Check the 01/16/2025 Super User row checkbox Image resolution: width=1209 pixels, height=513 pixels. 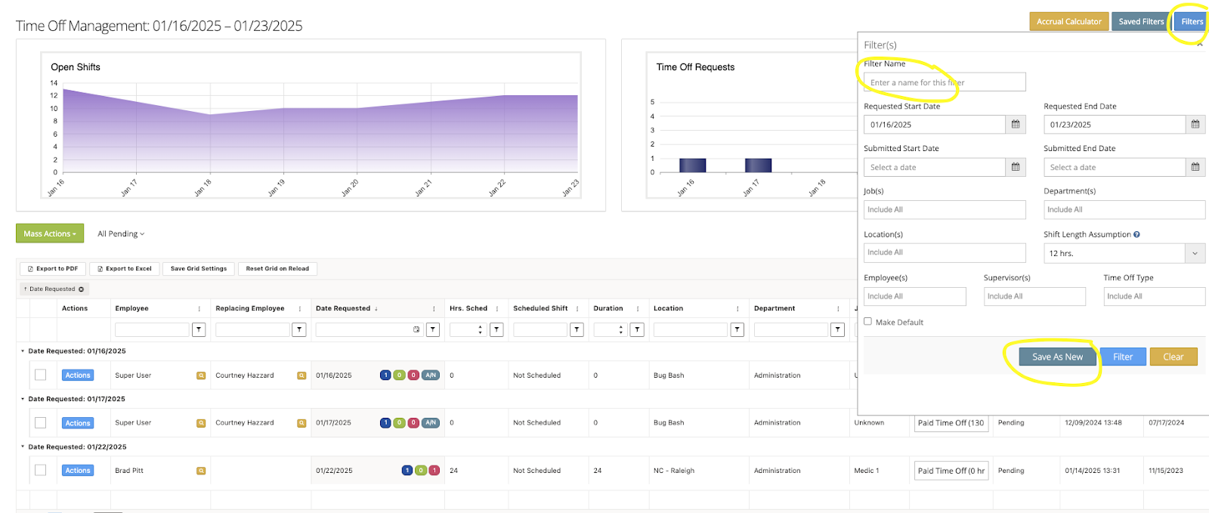pos(41,375)
